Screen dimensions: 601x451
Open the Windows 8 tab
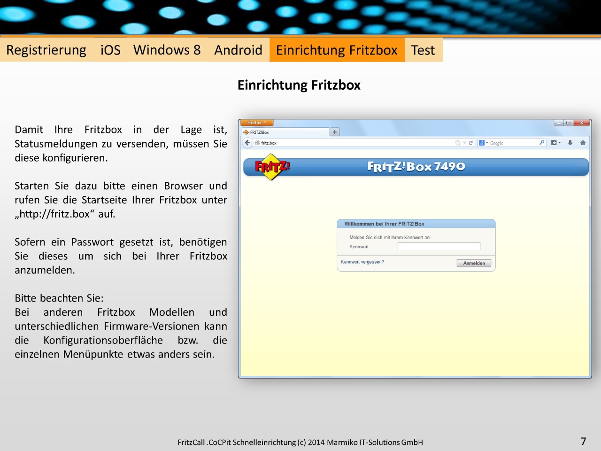click(167, 50)
